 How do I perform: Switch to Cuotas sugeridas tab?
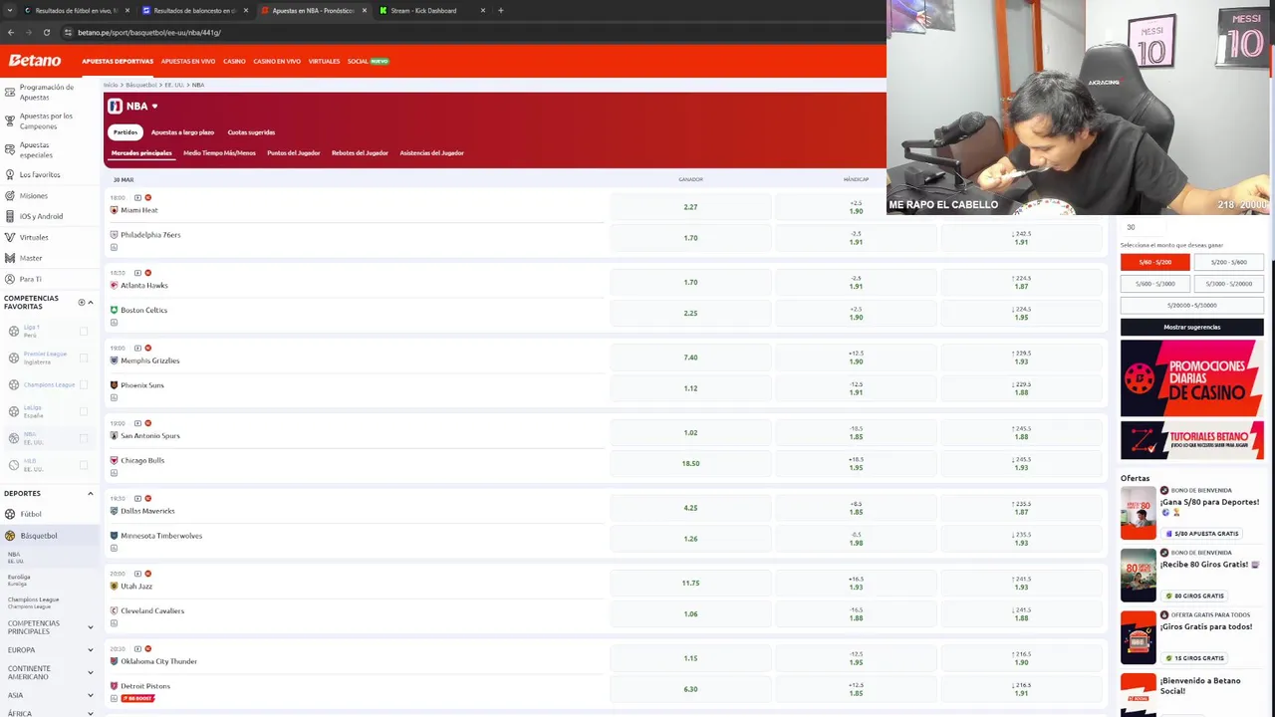coord(251,132)
